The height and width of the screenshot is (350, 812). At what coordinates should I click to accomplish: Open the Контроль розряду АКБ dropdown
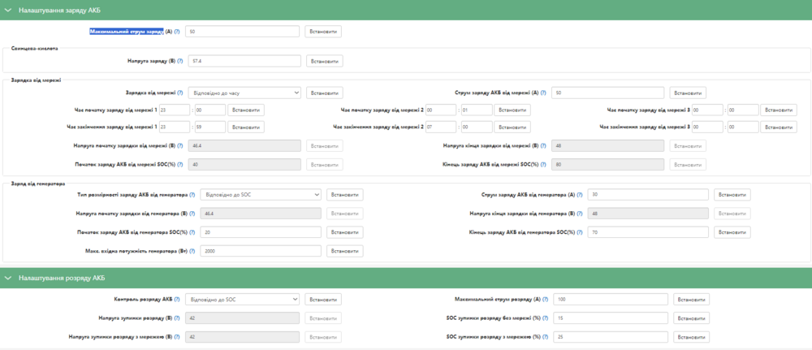(242, 299)
